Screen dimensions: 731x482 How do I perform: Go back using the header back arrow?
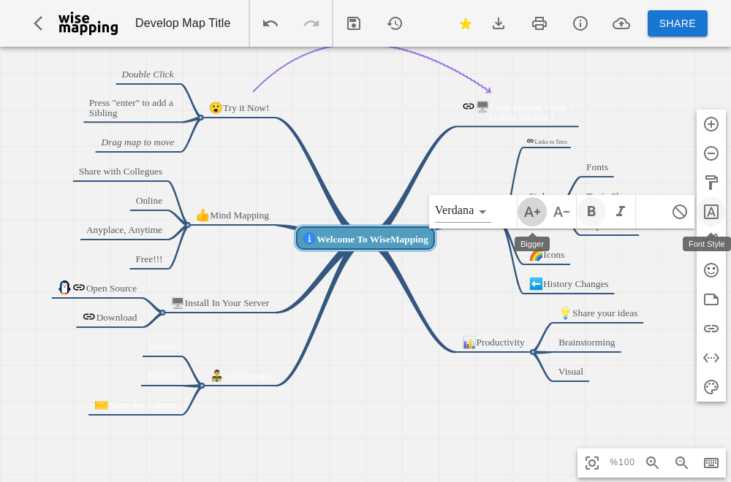pos(38,23)
